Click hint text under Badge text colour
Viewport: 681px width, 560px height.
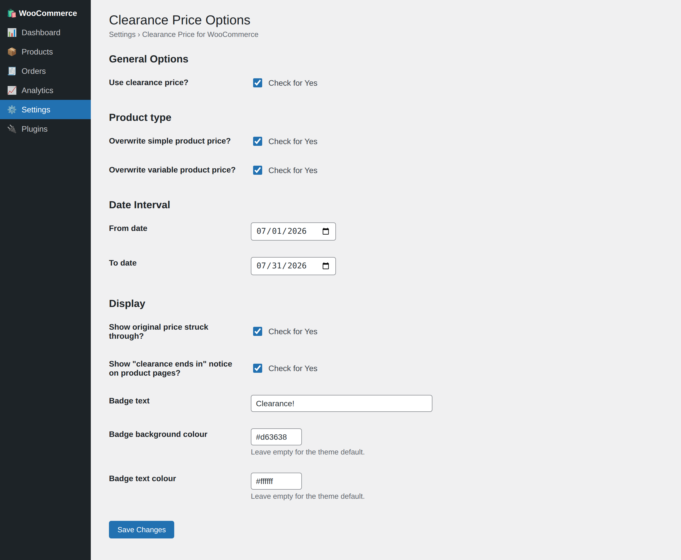pyautogui.click(x=308, y=496)
